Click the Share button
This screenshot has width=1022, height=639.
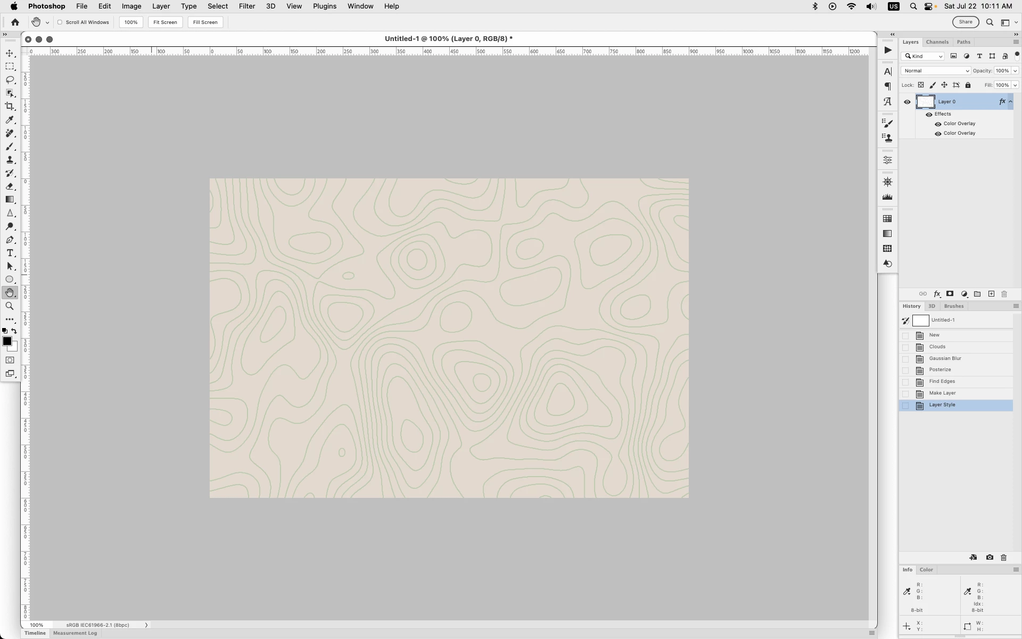pos(965,22)
